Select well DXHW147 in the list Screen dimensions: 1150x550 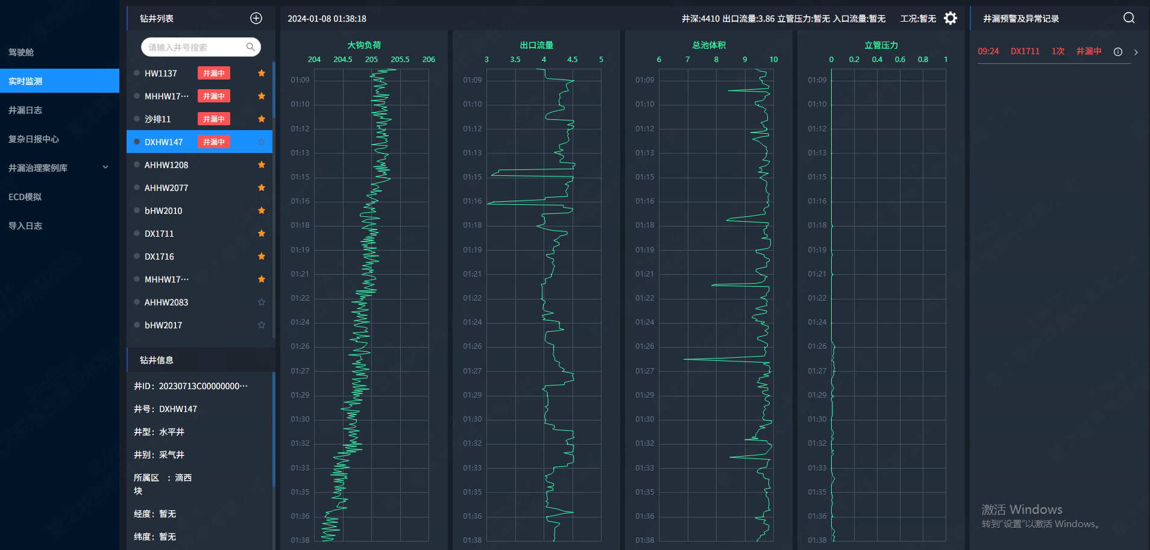(200, 142)
